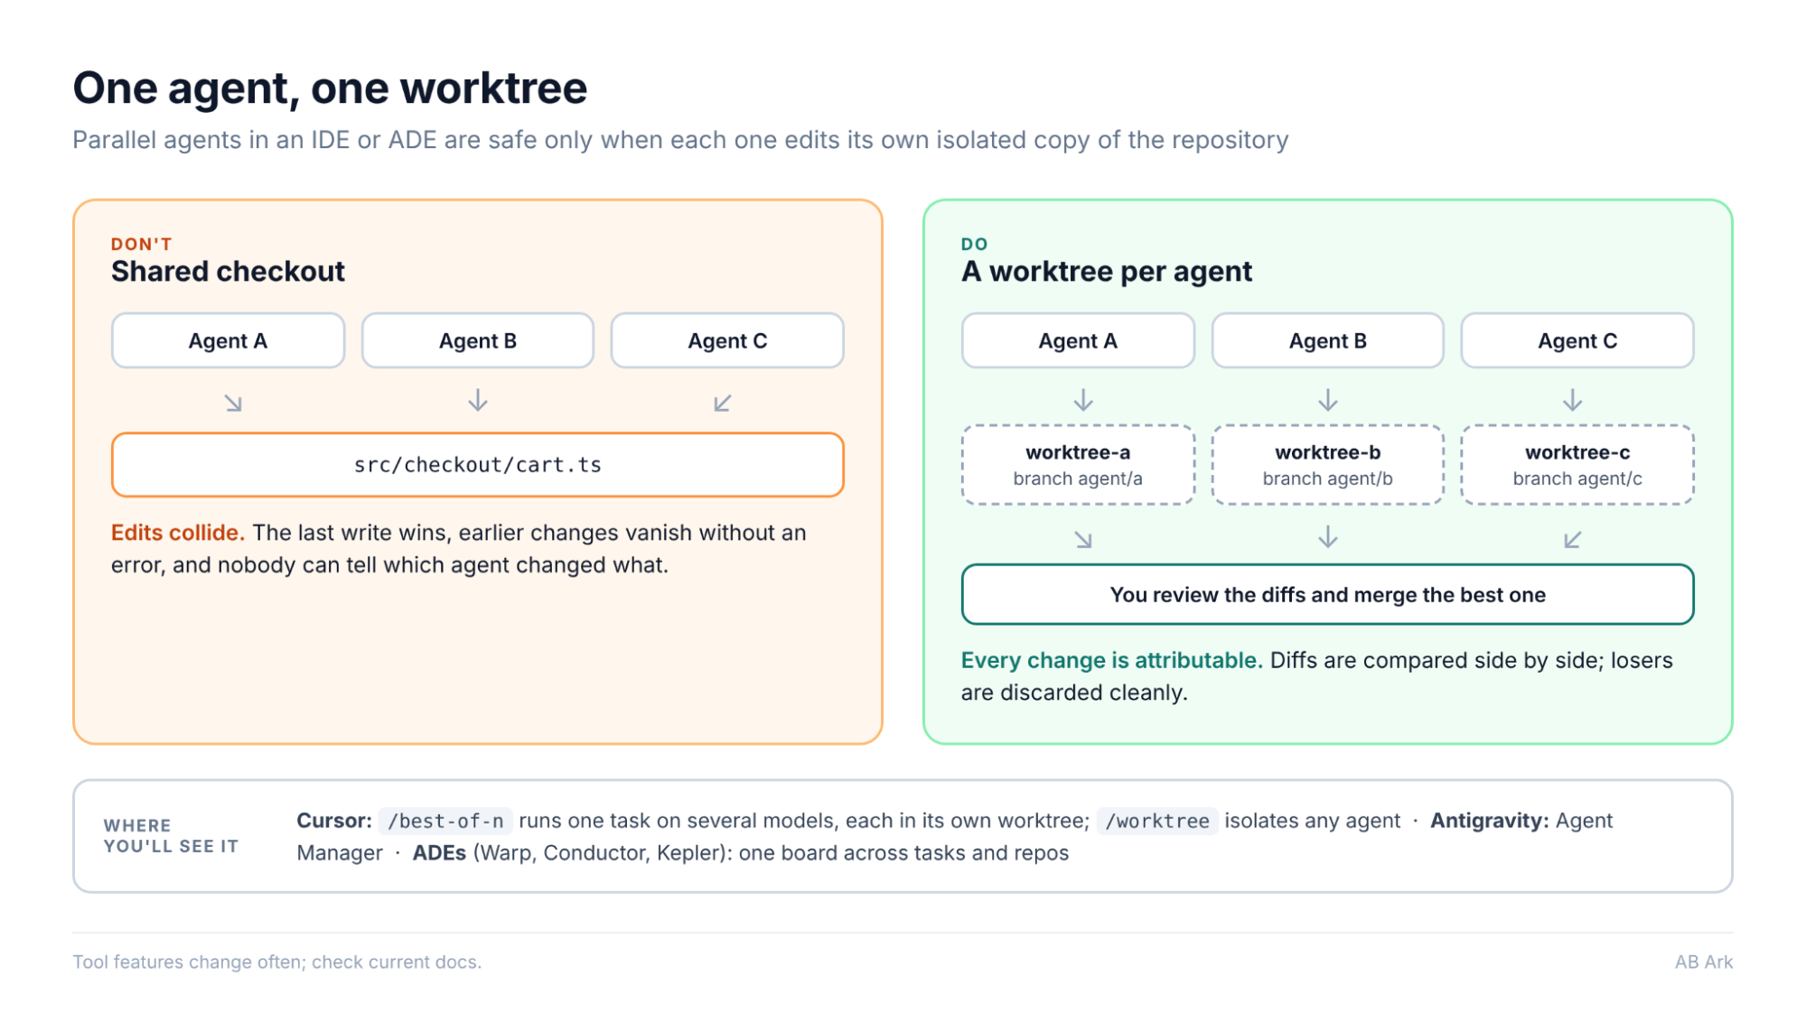Click 'Every change is attributable.' green text
The image size is (1806, 1032).
(x=1112, y=660)
